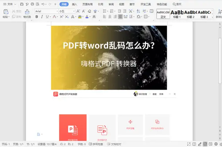
Task: Click the Save icon in the quick access bar
Action: click(x=22, y=4)
